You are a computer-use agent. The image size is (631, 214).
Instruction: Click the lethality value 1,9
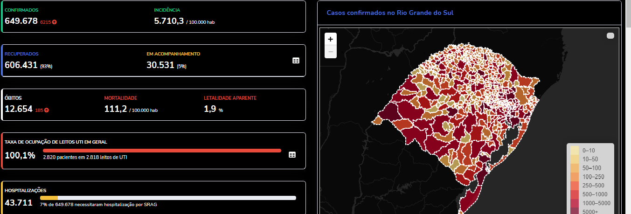point(210,109)
